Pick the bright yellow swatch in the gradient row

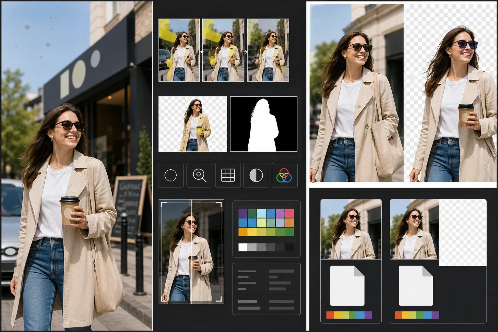tap(252, 232)
